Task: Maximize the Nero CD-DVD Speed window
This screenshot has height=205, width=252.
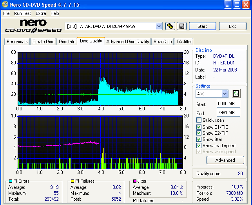Action: [237, 4]
